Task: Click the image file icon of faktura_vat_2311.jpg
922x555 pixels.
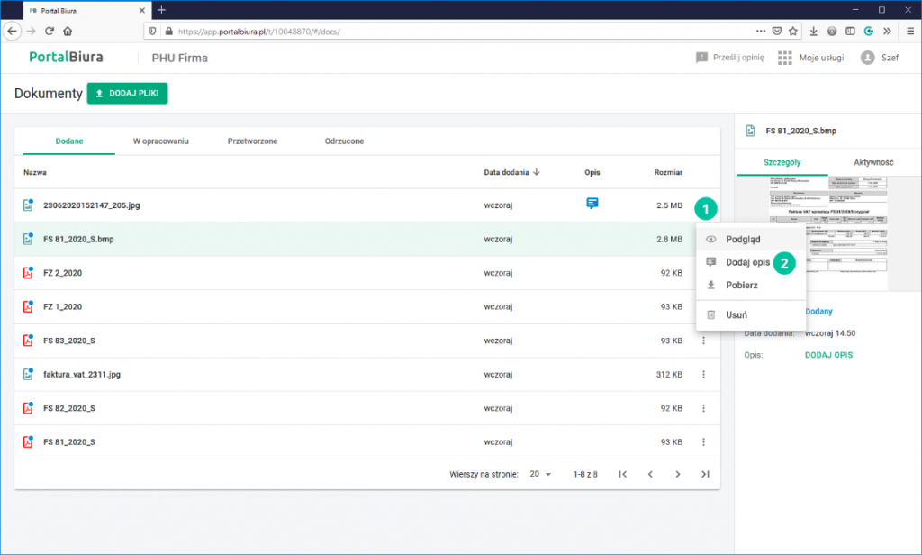Action: (28, 374)
